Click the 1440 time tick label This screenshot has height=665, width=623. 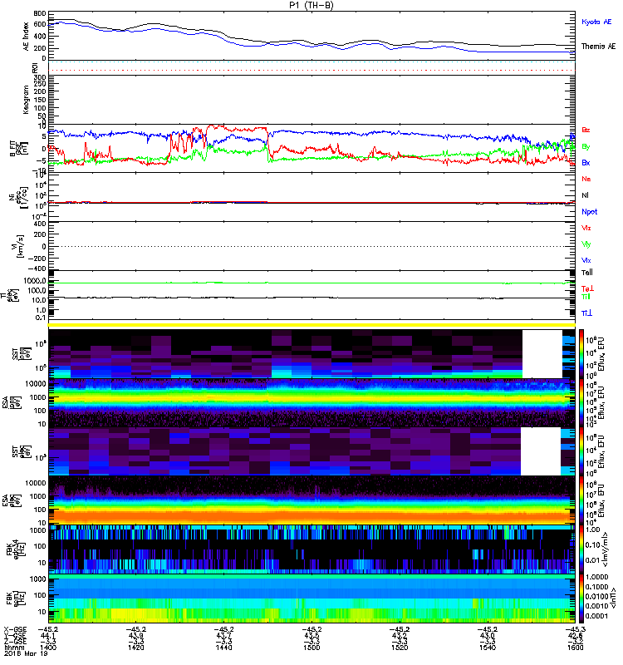click(223, 648)
